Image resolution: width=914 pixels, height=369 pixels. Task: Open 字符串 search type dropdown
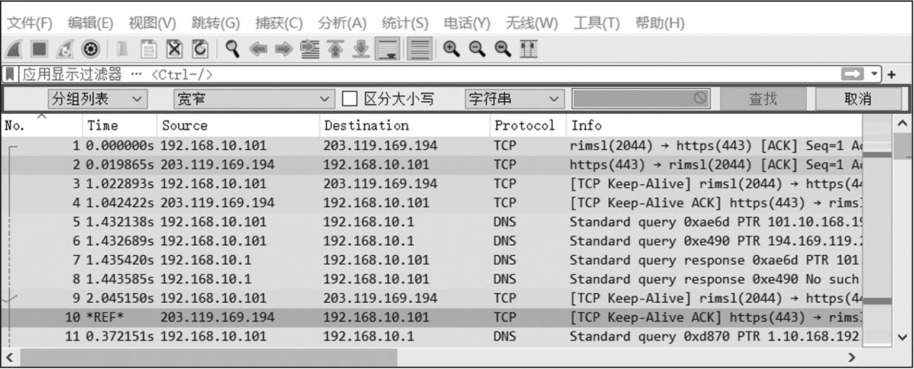pos(514,99)
